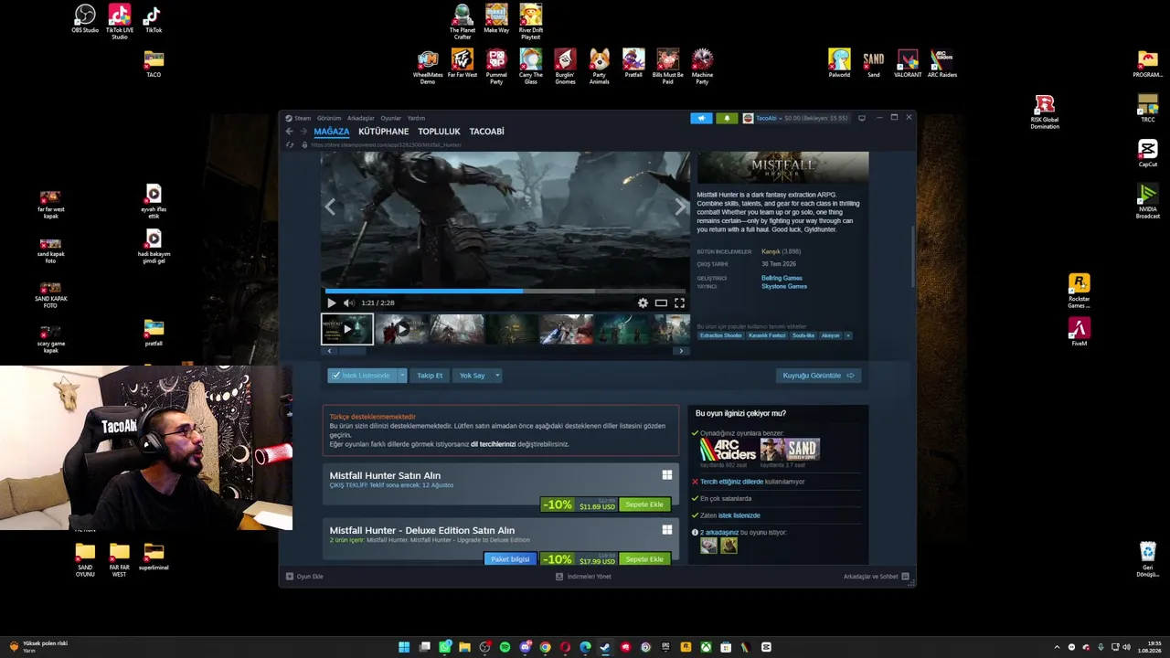This screenshot has height=658, width=1170.
Task: Enter Steam Big Picture mode icon
Action: (861, 118)
